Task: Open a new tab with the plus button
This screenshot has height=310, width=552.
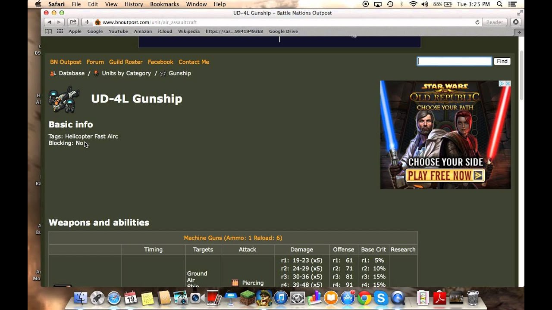Action: click(x=519, y=32)
